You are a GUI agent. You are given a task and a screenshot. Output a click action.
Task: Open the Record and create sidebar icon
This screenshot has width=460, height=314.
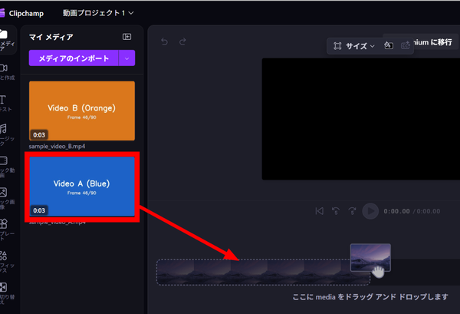click(x=7, y=72)
